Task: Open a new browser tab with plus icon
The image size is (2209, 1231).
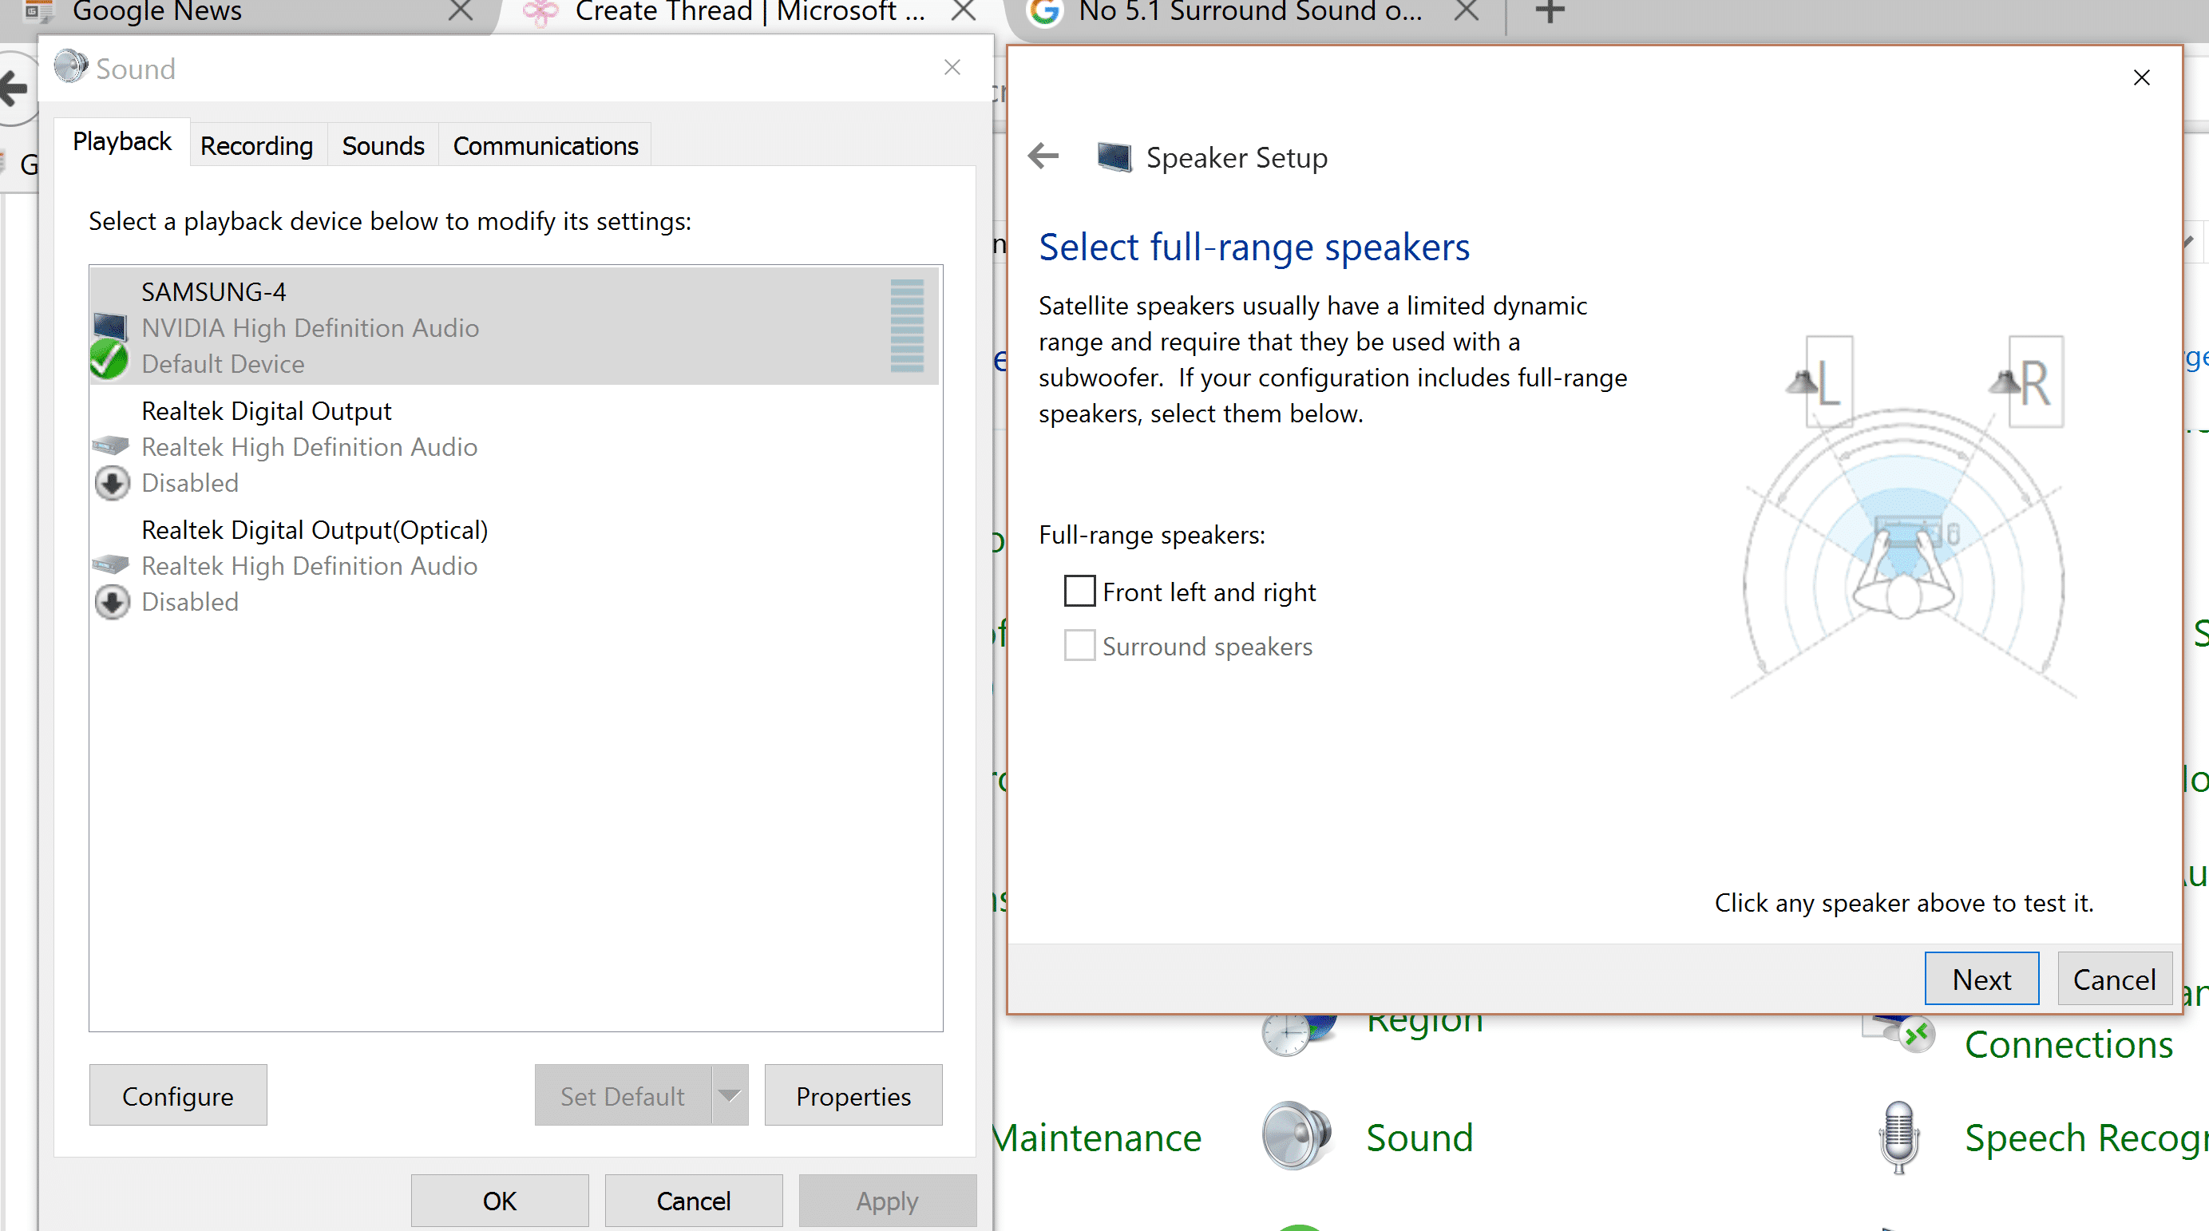Action: [x=1550, y=12]
